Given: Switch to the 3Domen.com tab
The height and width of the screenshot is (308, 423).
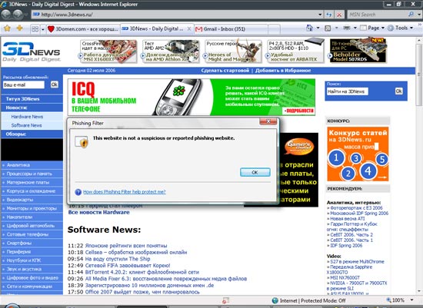Looking at the screenshot, I should click(x=83, y=29).
